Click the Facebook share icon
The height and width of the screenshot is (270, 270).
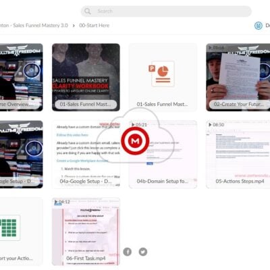click(128, 252)
